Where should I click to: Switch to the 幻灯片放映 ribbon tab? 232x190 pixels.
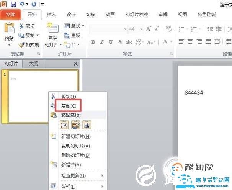[x=137, y=15]
